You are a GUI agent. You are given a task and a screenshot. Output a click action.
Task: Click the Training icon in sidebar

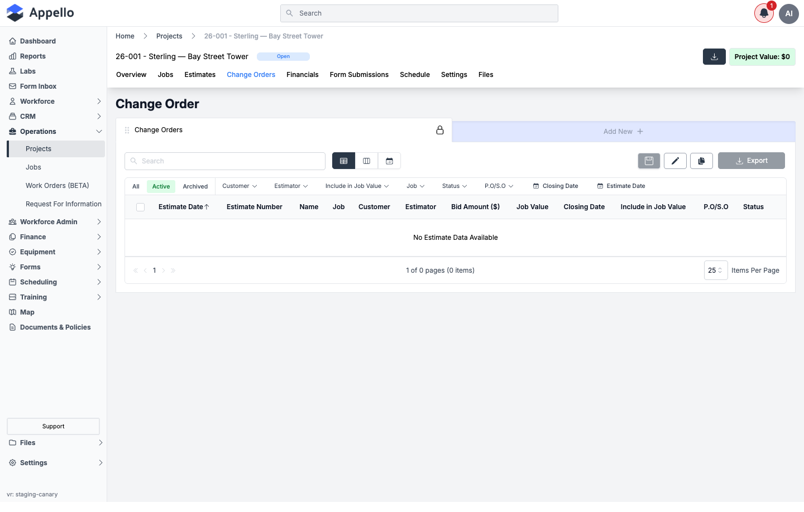(12, 297)
